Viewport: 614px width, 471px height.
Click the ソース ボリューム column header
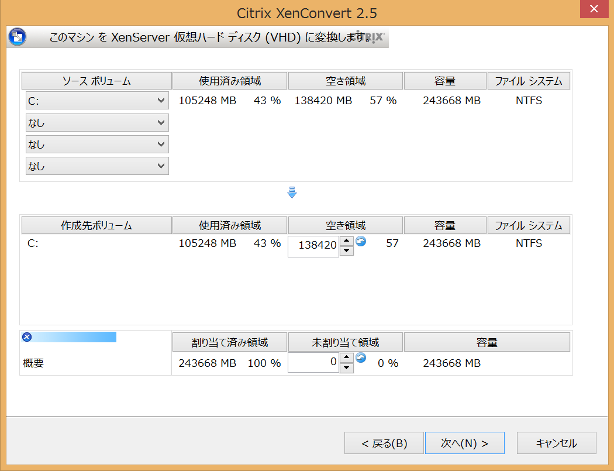click(x=96, y=81)
